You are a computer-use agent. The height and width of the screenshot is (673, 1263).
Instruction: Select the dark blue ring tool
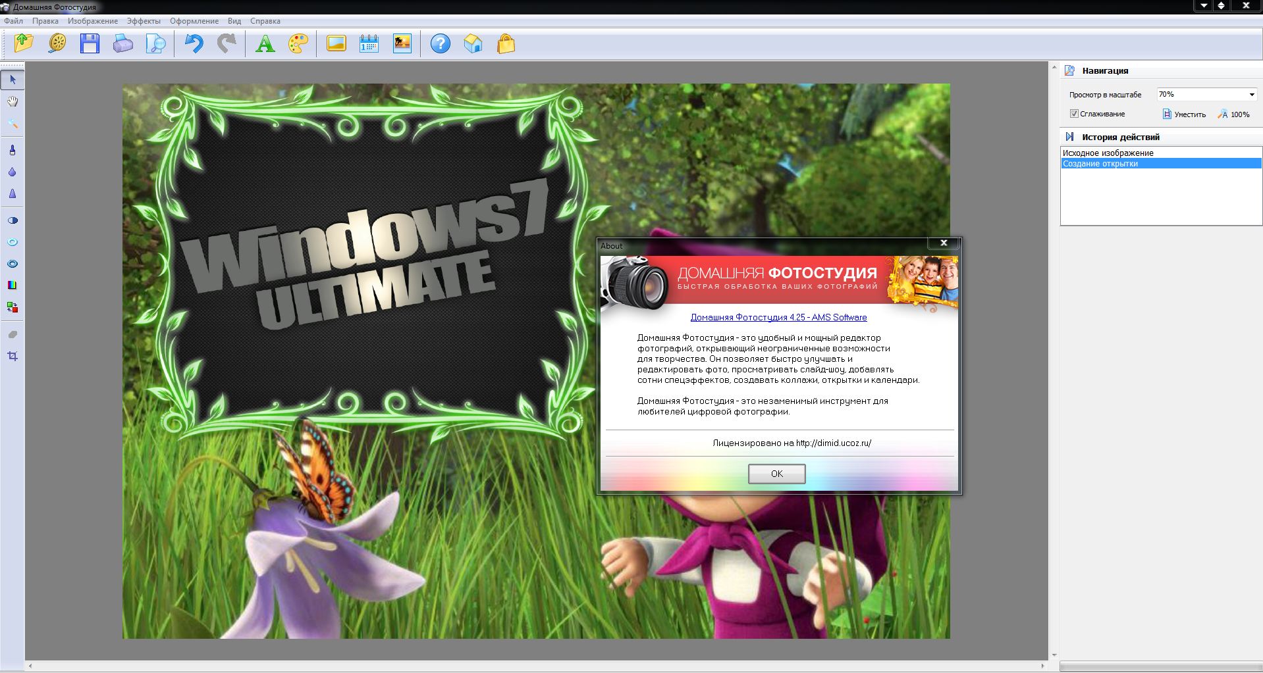tap(13, 264)
